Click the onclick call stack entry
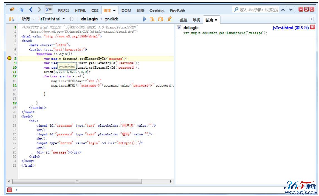This screenshot has width=319, height=196. click(x=111, y=19)
